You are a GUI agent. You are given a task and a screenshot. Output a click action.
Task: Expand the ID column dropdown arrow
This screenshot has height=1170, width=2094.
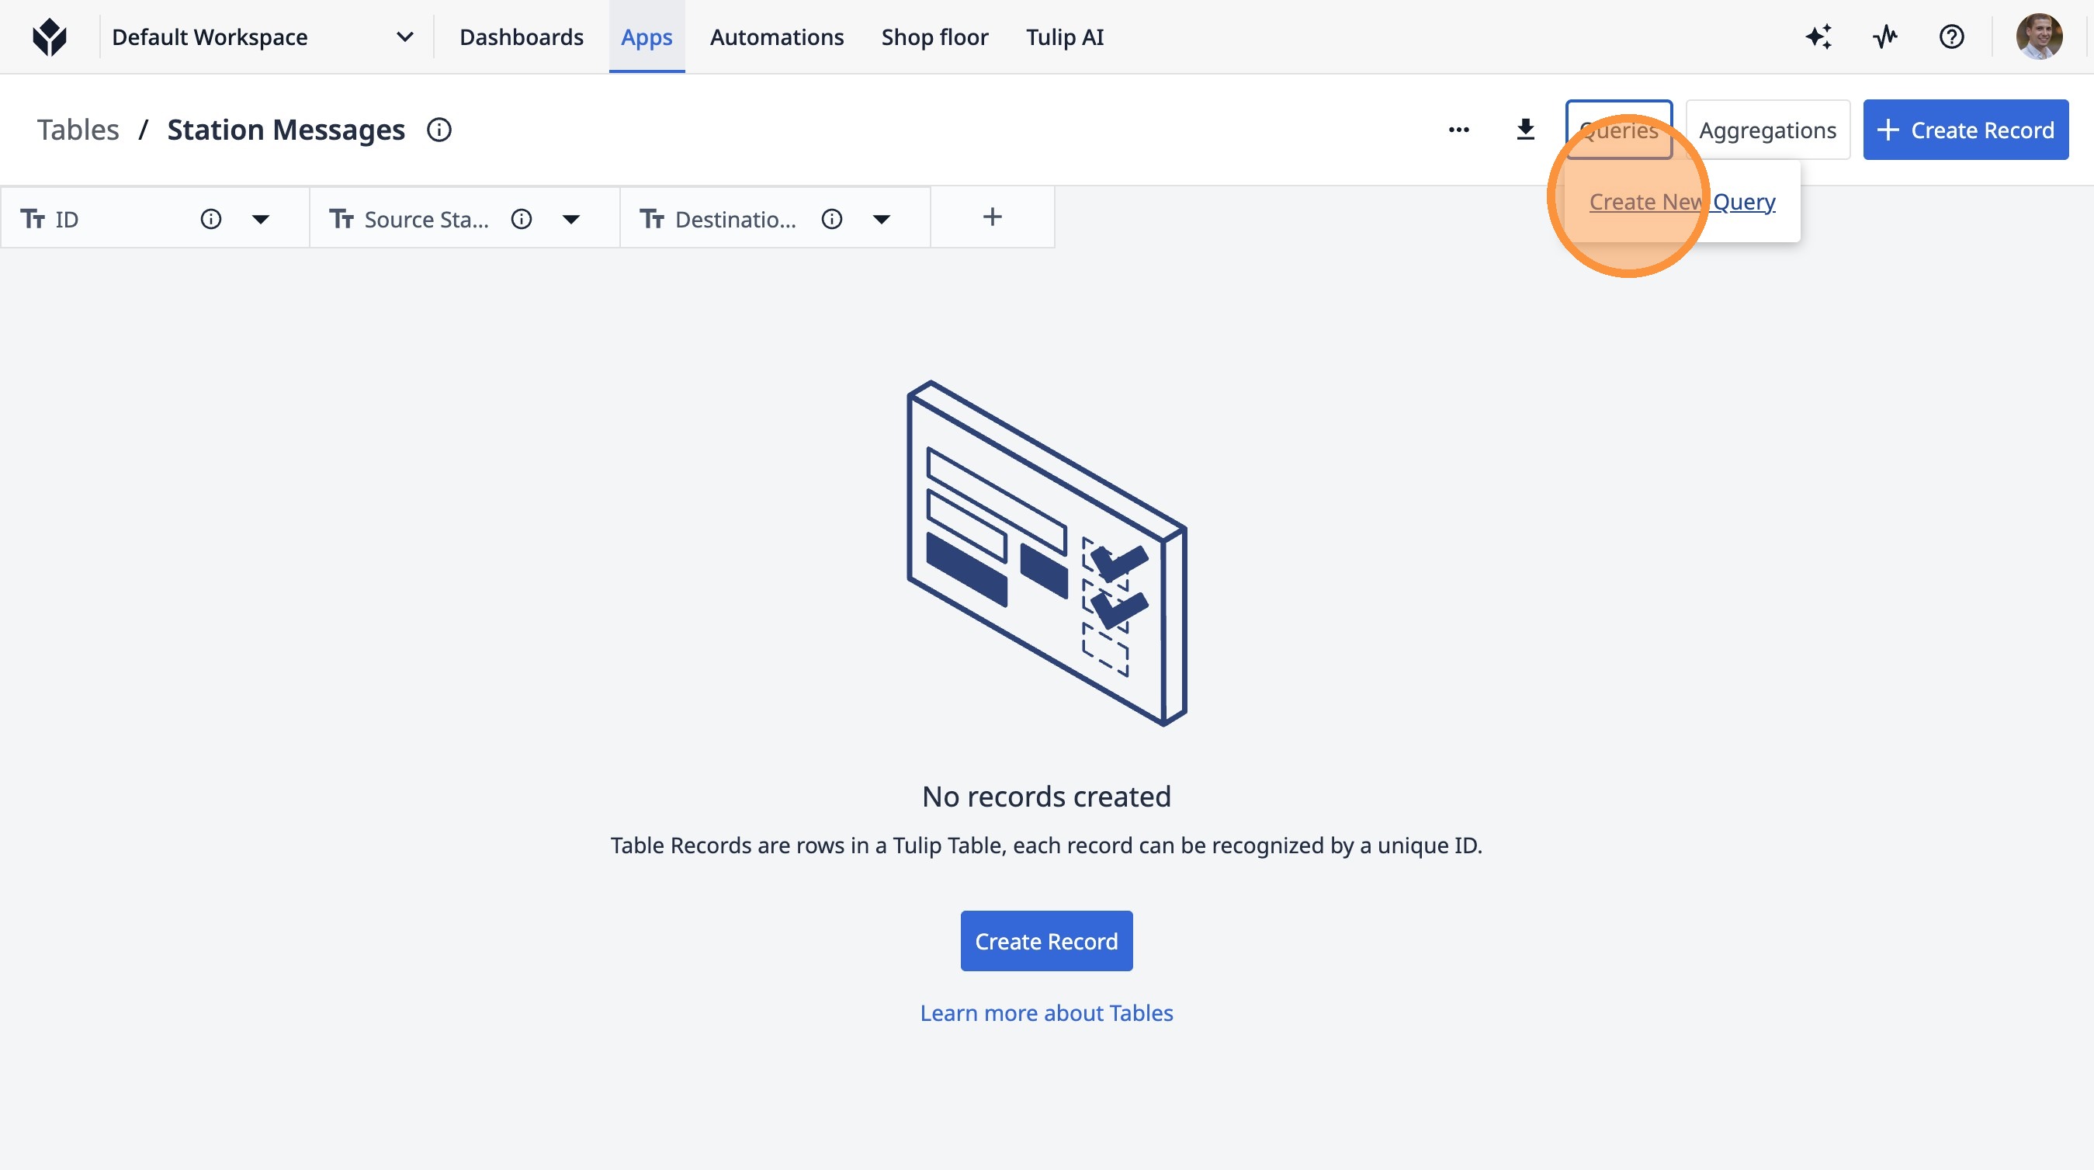260,220
